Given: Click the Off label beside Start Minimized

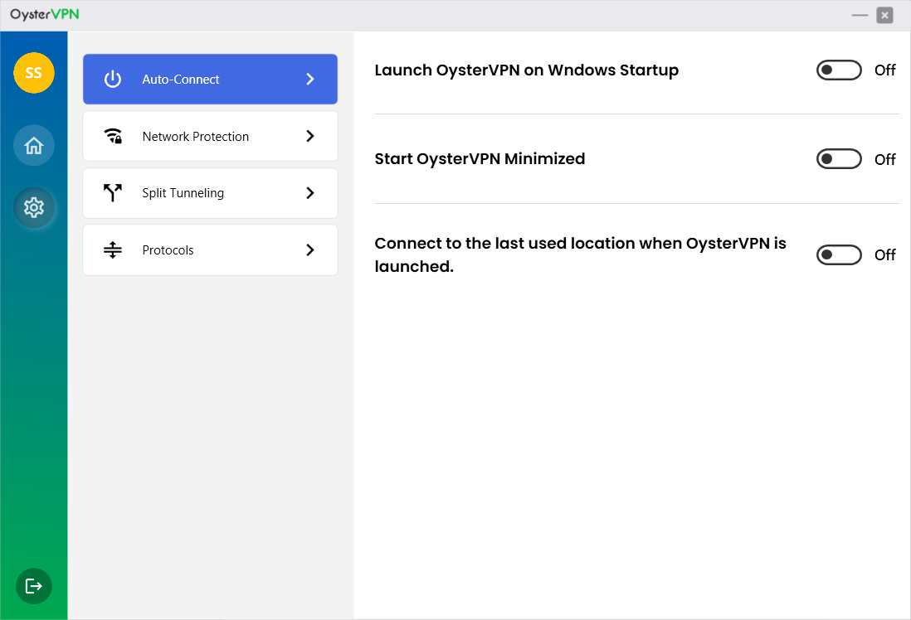Looking at the screenshot, I should click(884, 159).
